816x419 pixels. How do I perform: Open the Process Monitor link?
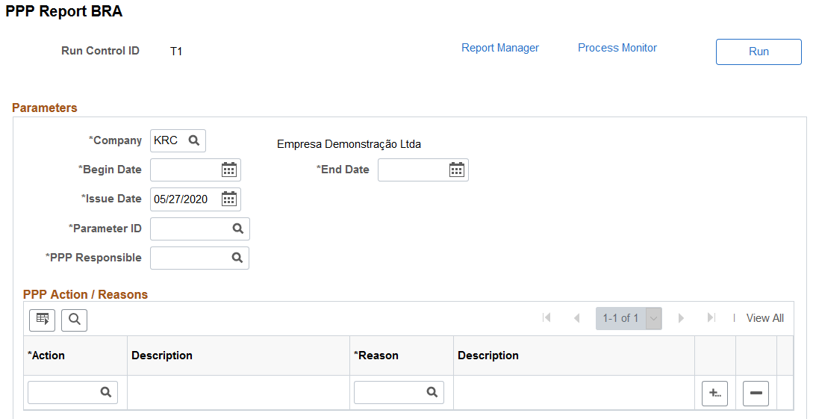pyautogui.click(x=617, y=48)
